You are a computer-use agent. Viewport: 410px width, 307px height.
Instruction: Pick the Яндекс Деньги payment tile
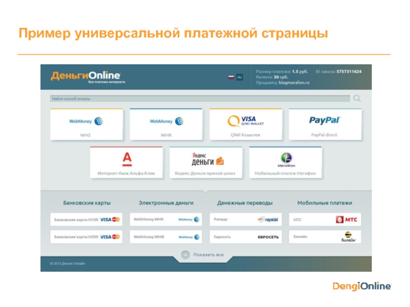click(206, 162)
